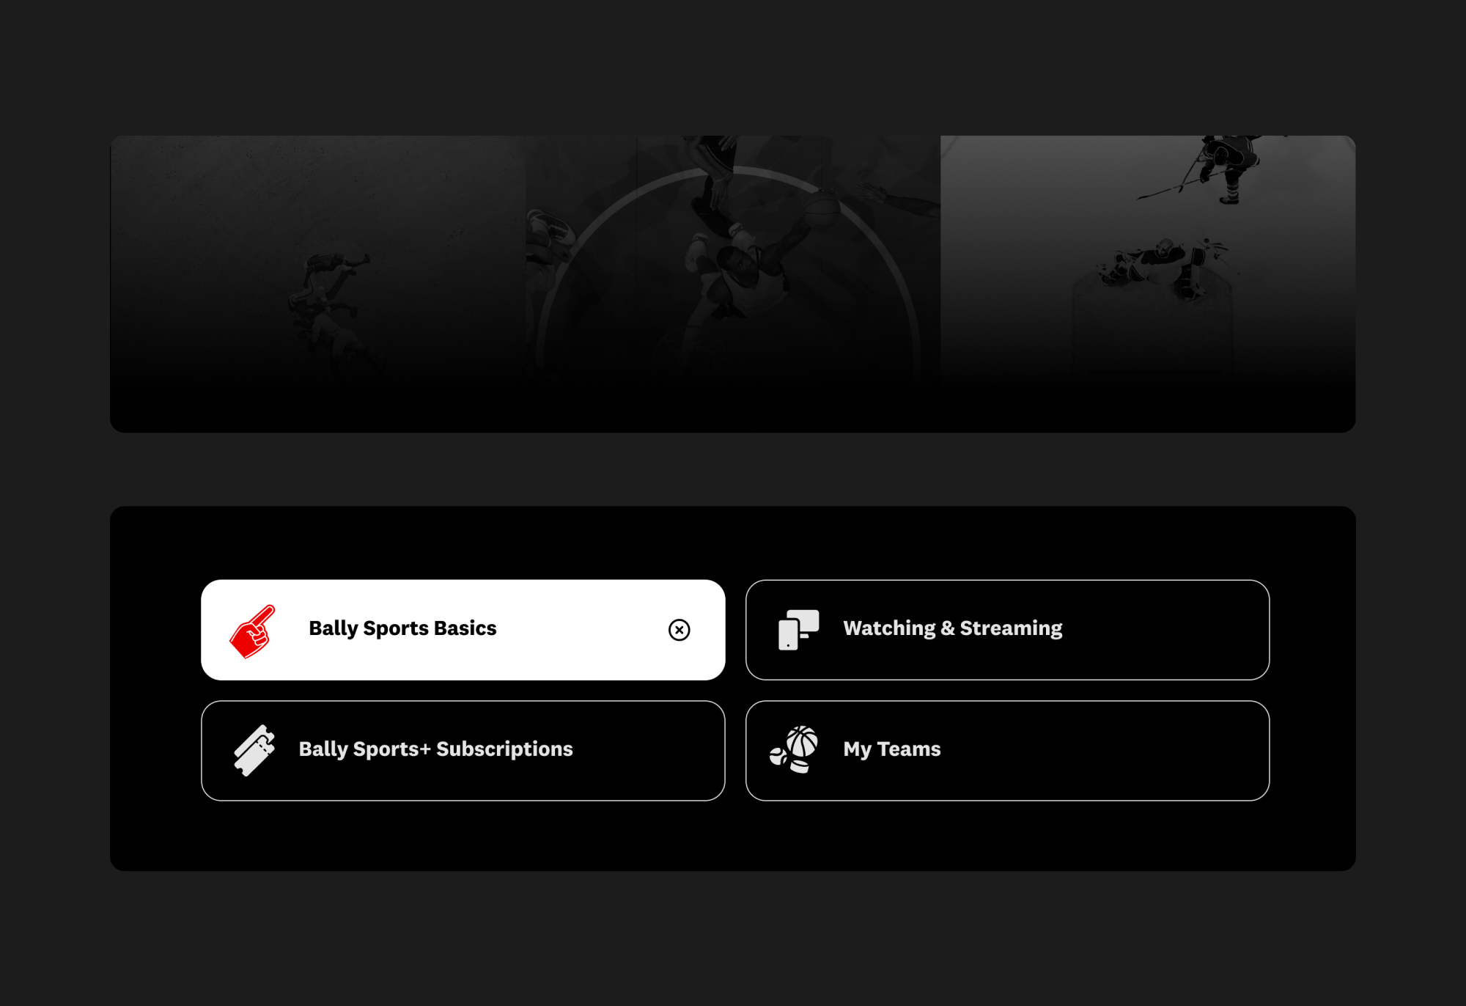Select the devices icon for Watching & Streaming
The height and width of the screenshot is (1006, 1466).
798,630
